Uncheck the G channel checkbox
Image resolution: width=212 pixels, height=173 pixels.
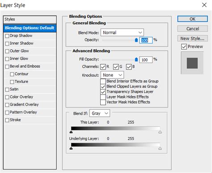click(116, 67)
